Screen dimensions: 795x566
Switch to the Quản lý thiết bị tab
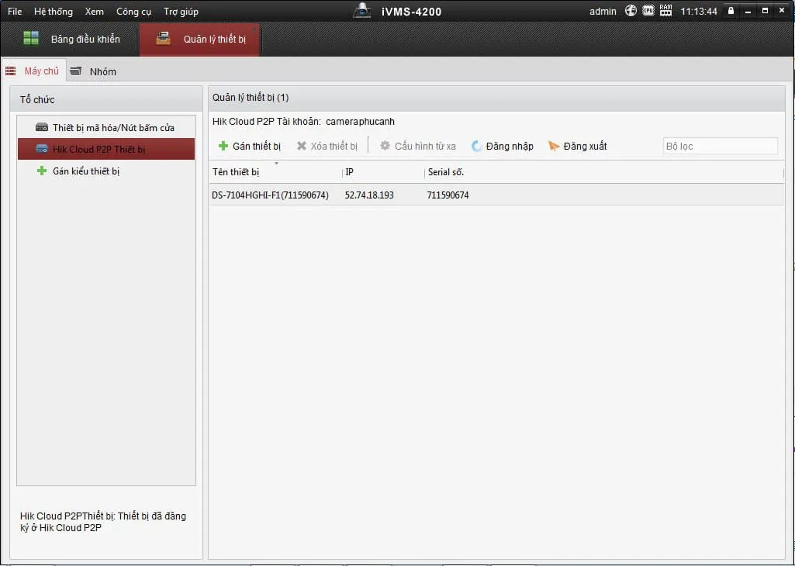[200, 39]
